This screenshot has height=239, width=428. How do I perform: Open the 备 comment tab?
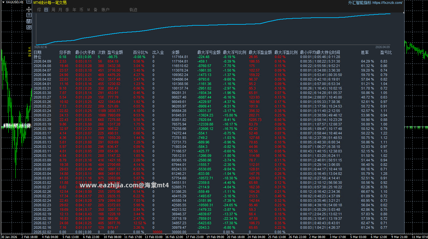pos(95,10)
